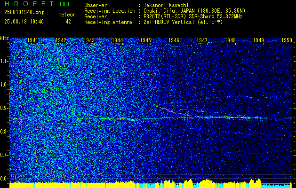
Task: Click the observer name Takanori Kawachi
Action: (x=165, y=5)
